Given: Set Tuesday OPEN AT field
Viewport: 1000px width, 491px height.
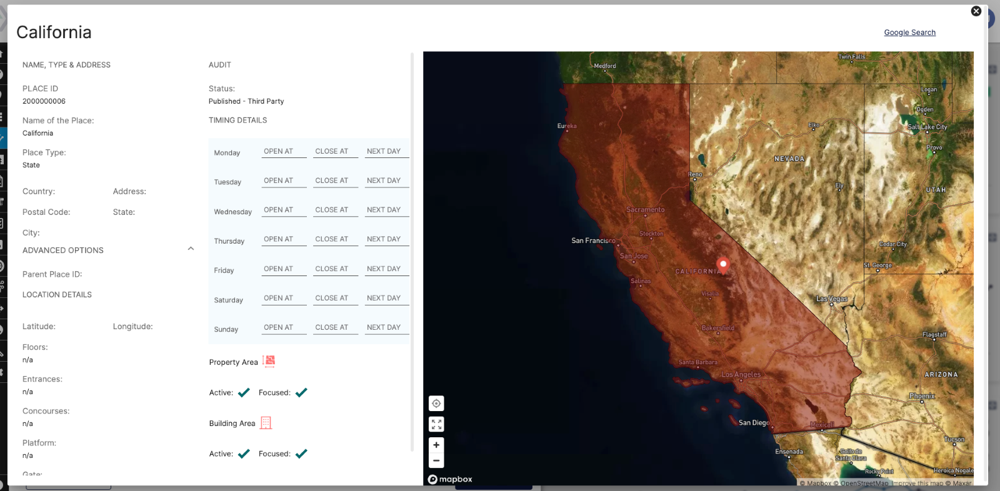Looking at the screenshot, I should pyautogui.click(x=284, y=181).
